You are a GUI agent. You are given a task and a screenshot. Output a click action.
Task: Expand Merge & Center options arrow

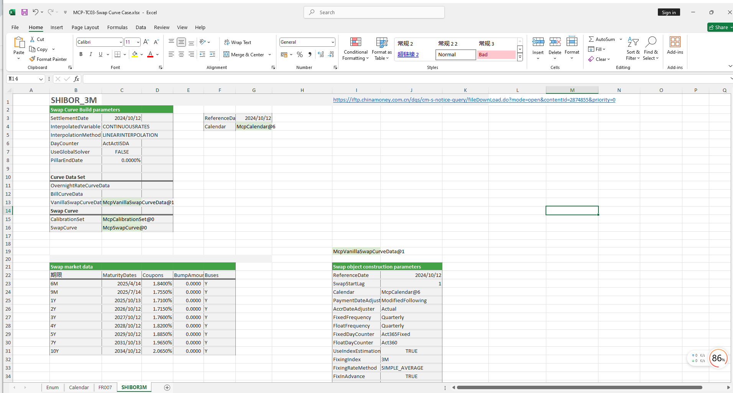click(270, 55)
